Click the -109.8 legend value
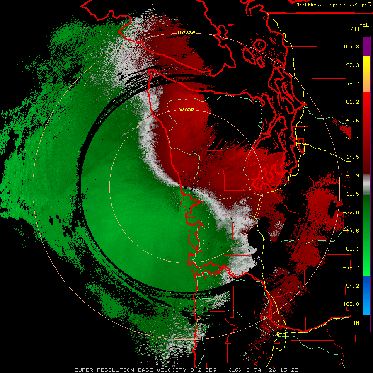The image size is (373, 373). (x=349, y=304)
